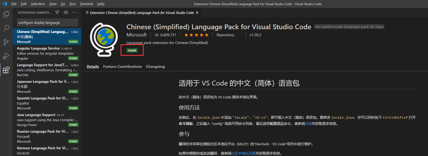Close the Chinese Language Pack extension tab

coord(197,13)
